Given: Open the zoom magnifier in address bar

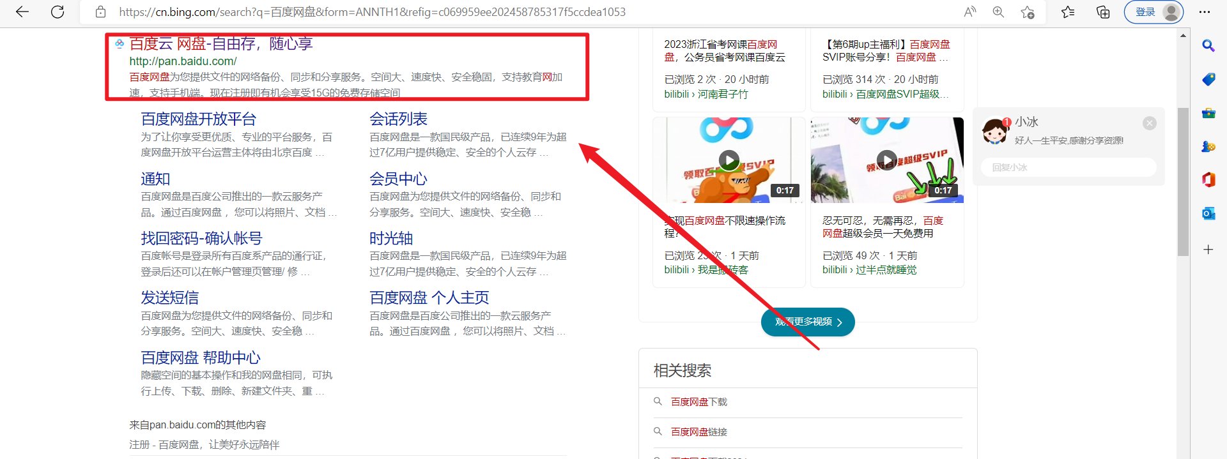Looking at the screenshot, I should [x=998, y=12].
